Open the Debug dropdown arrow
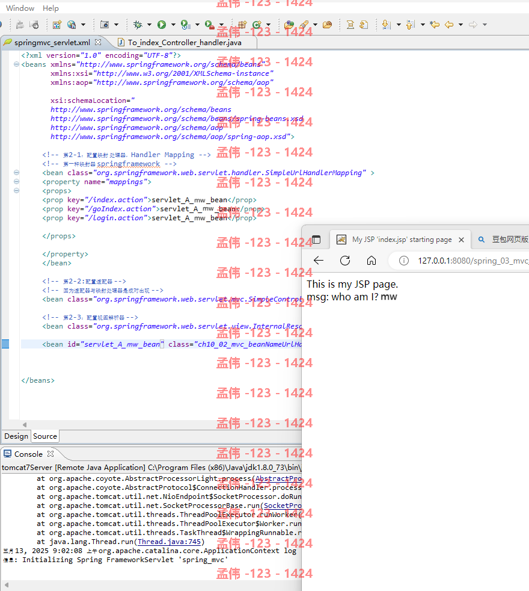529x591 pixels. (149, 25)
